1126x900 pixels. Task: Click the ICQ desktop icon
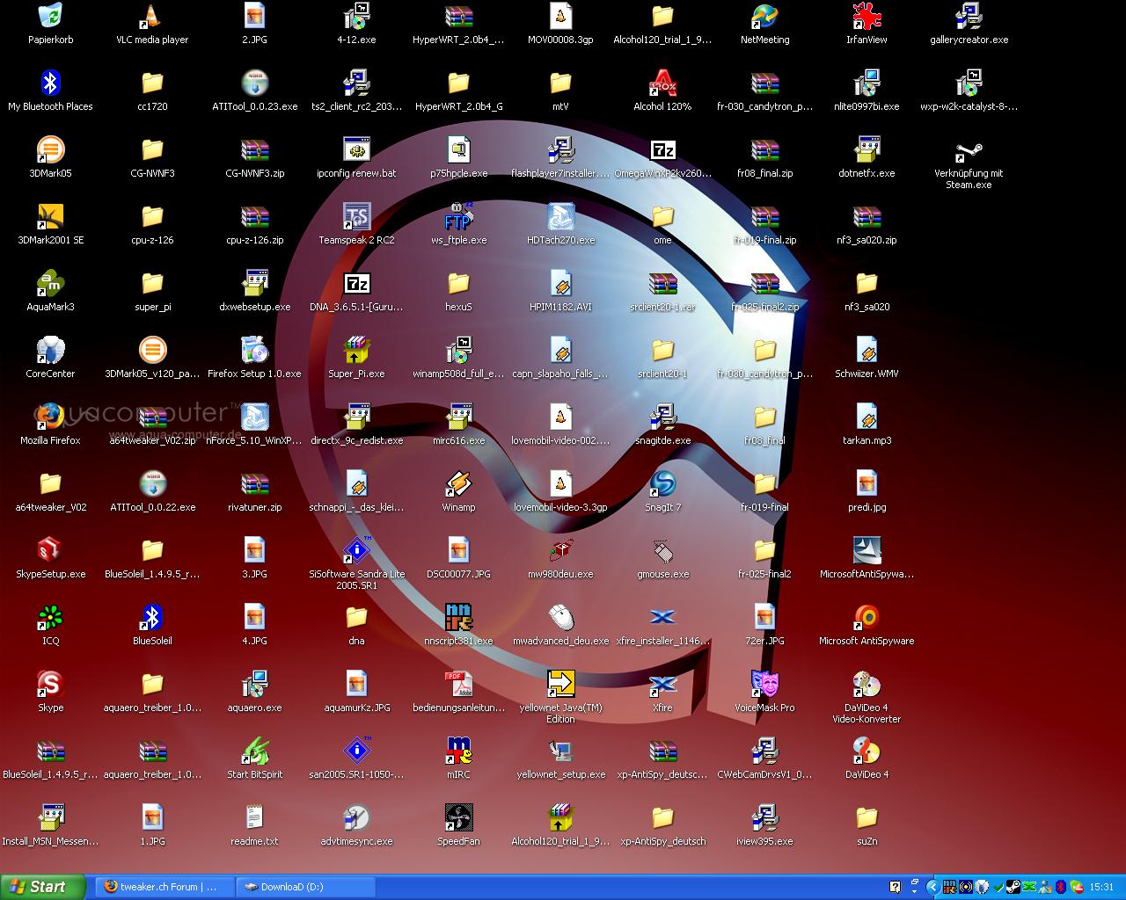click(x=50, y=618)
